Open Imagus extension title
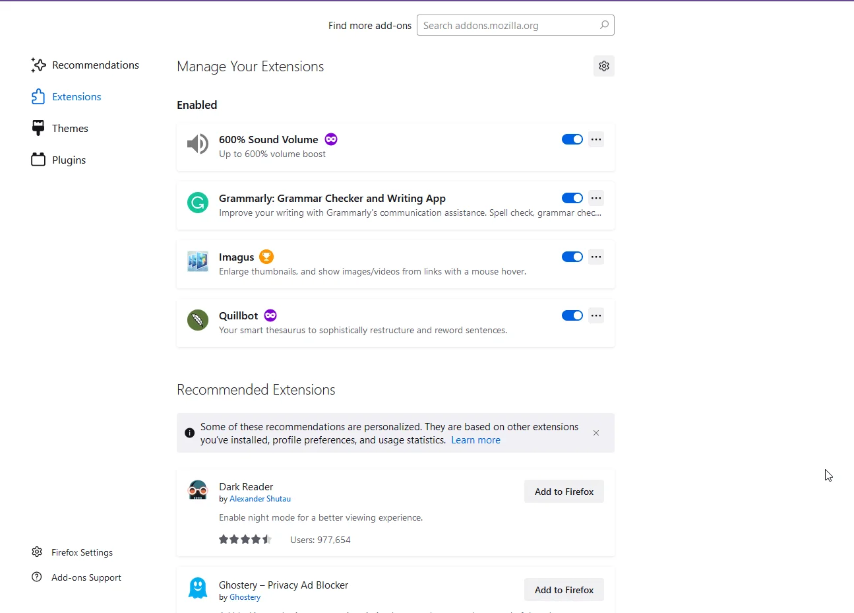854x613 pixels. [236, 257]
